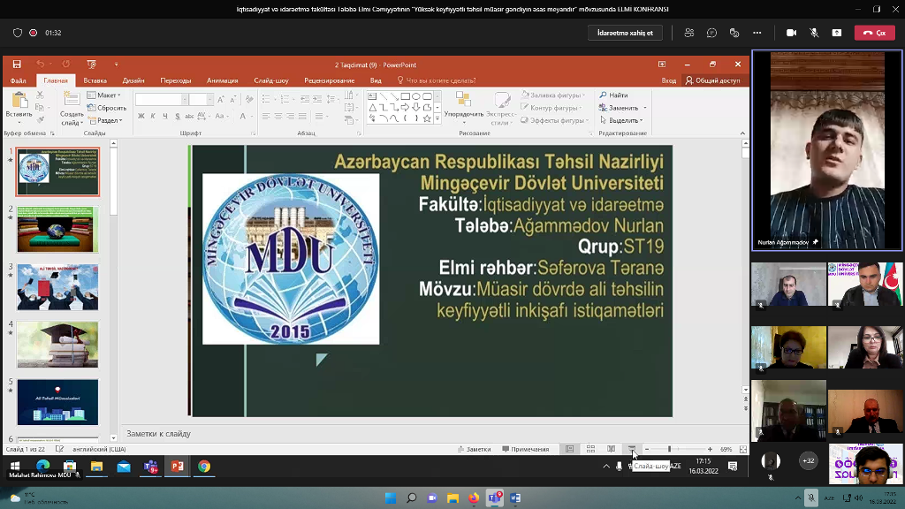This screenshot has width=905, height=509.
Task: Click Сбросить reset slide button
Action: [x=107, y=108]
